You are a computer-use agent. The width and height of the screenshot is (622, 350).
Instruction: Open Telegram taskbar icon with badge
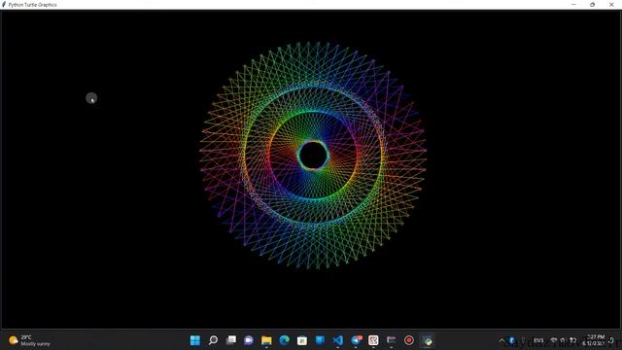[x=357, y=340]
